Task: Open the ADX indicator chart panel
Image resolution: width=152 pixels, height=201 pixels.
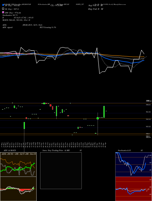Action: (x=18, y=164)
